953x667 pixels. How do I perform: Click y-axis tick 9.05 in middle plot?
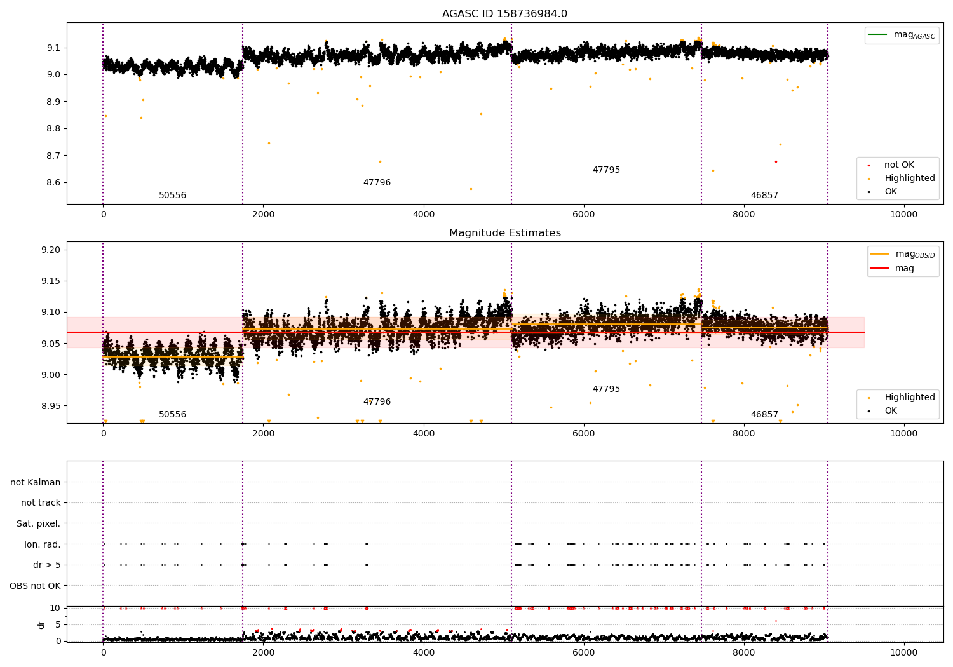(51, 344)
